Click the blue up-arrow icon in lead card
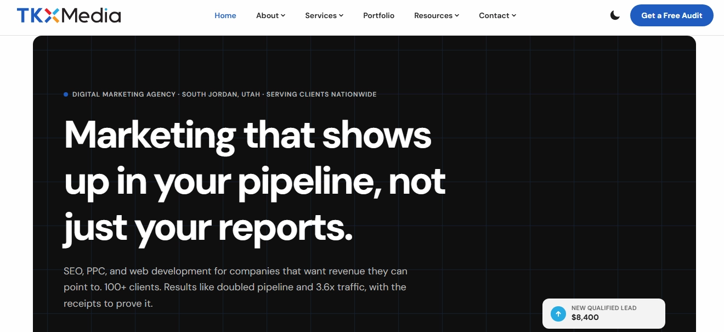Viewport: 724px width, 332px height. 558,314
